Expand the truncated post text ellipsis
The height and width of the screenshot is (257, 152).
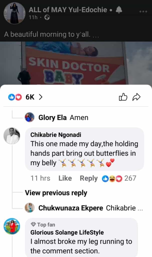pyautogui.click(x=96, y=34)
